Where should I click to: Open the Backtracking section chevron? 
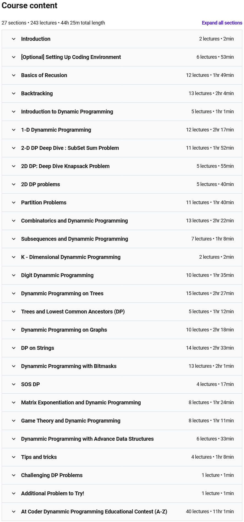[14, 93]
